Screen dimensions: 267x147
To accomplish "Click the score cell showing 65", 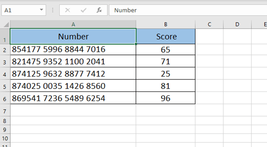I will (x=166, y=50).
